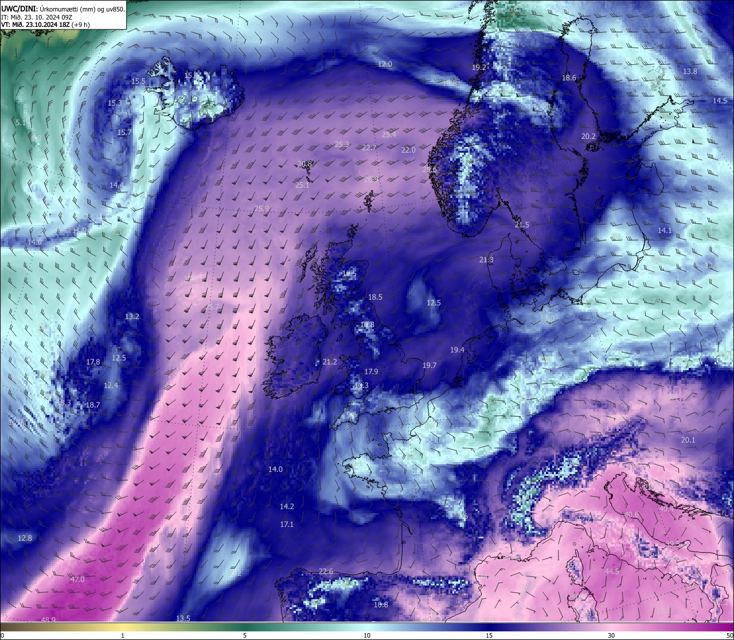Click the colorbar tick label 15

click(x=489, y=635)
